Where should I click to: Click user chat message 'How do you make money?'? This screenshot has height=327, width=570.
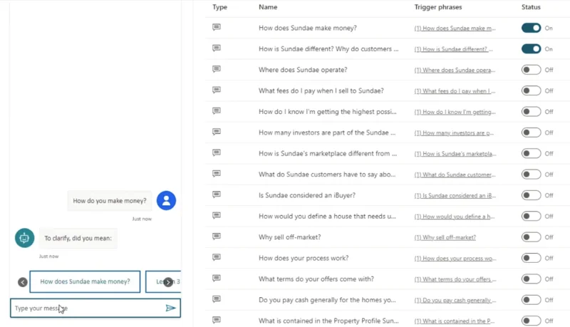click(x=110, y=201)
